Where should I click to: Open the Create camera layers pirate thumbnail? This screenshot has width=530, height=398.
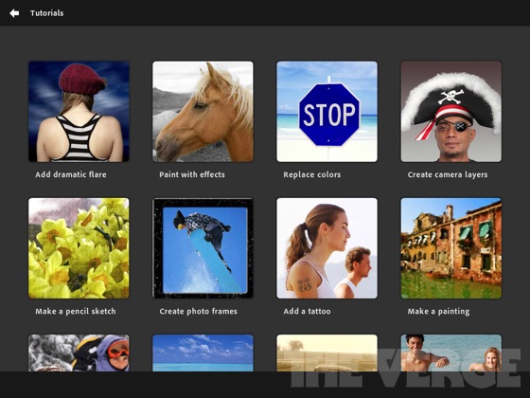451,112
